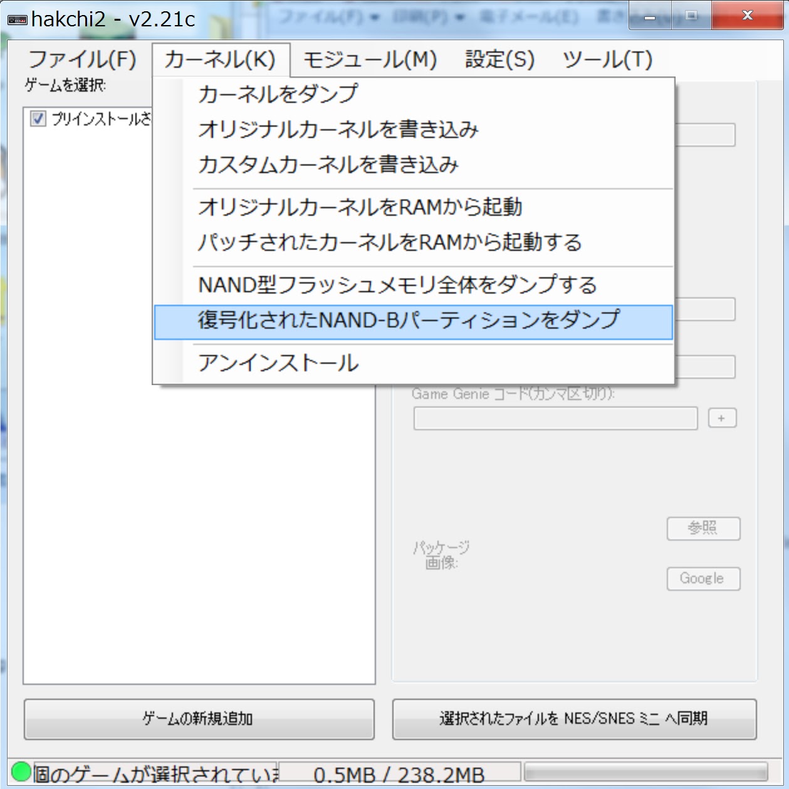This screenshot has width=789, height=789.
Task: Select アンインストール from kernel menu
Action: pyautogui.click(x=414, y=363)
